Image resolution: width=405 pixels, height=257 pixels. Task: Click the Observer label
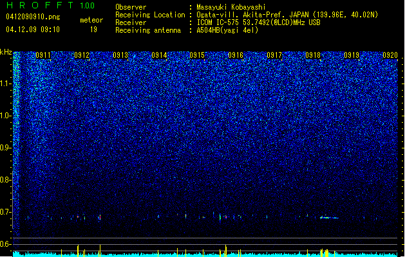pos(131,7)
